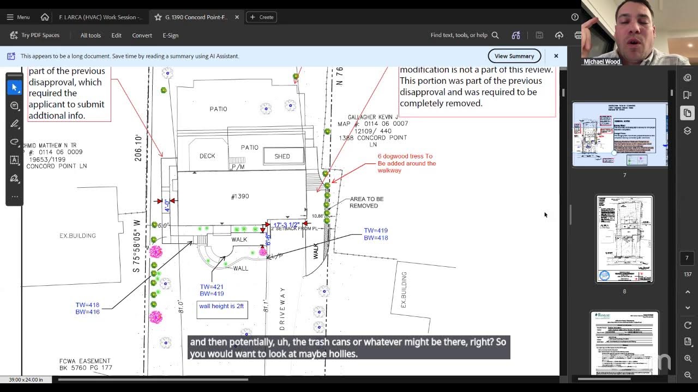The width and height of the screenshot is (698, 392).
Task: Open the Bookmarks panel icon
Action: pos(687,95)
